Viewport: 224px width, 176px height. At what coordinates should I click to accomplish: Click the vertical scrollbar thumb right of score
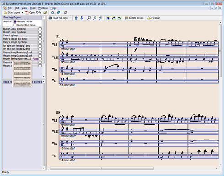(x=220, y=50)
